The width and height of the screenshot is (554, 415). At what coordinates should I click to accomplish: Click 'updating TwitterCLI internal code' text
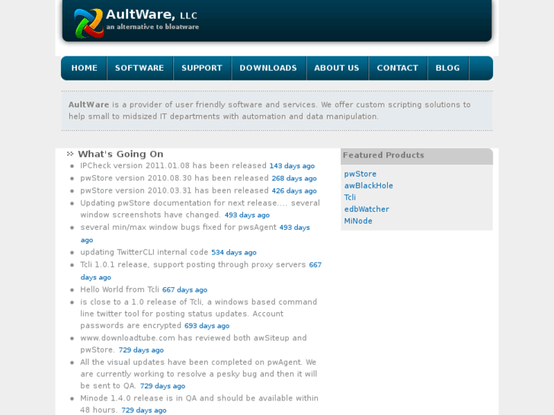pos(144,252)
